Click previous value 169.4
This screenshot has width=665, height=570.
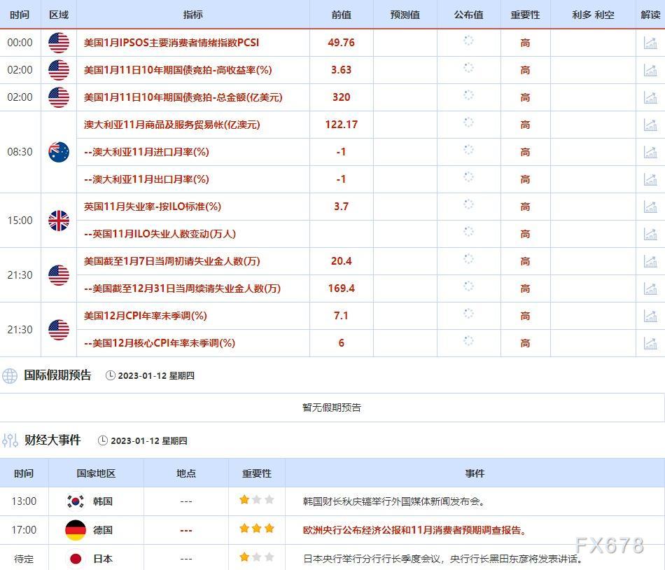342,289
